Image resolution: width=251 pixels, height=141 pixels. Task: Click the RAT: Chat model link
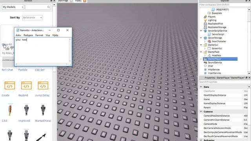point(7,70)
